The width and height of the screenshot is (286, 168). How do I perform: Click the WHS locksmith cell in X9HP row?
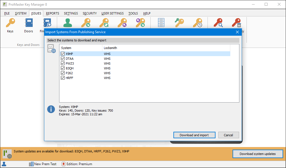107,54
